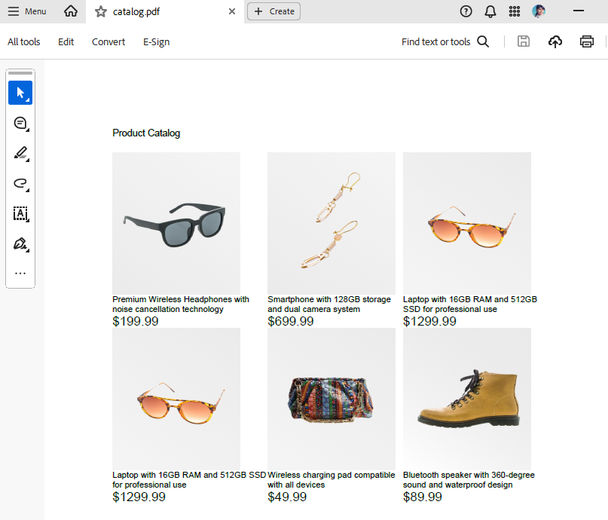Open notifications with the bell icon
The image size is (608, 520).
click(x=490, y=11)
